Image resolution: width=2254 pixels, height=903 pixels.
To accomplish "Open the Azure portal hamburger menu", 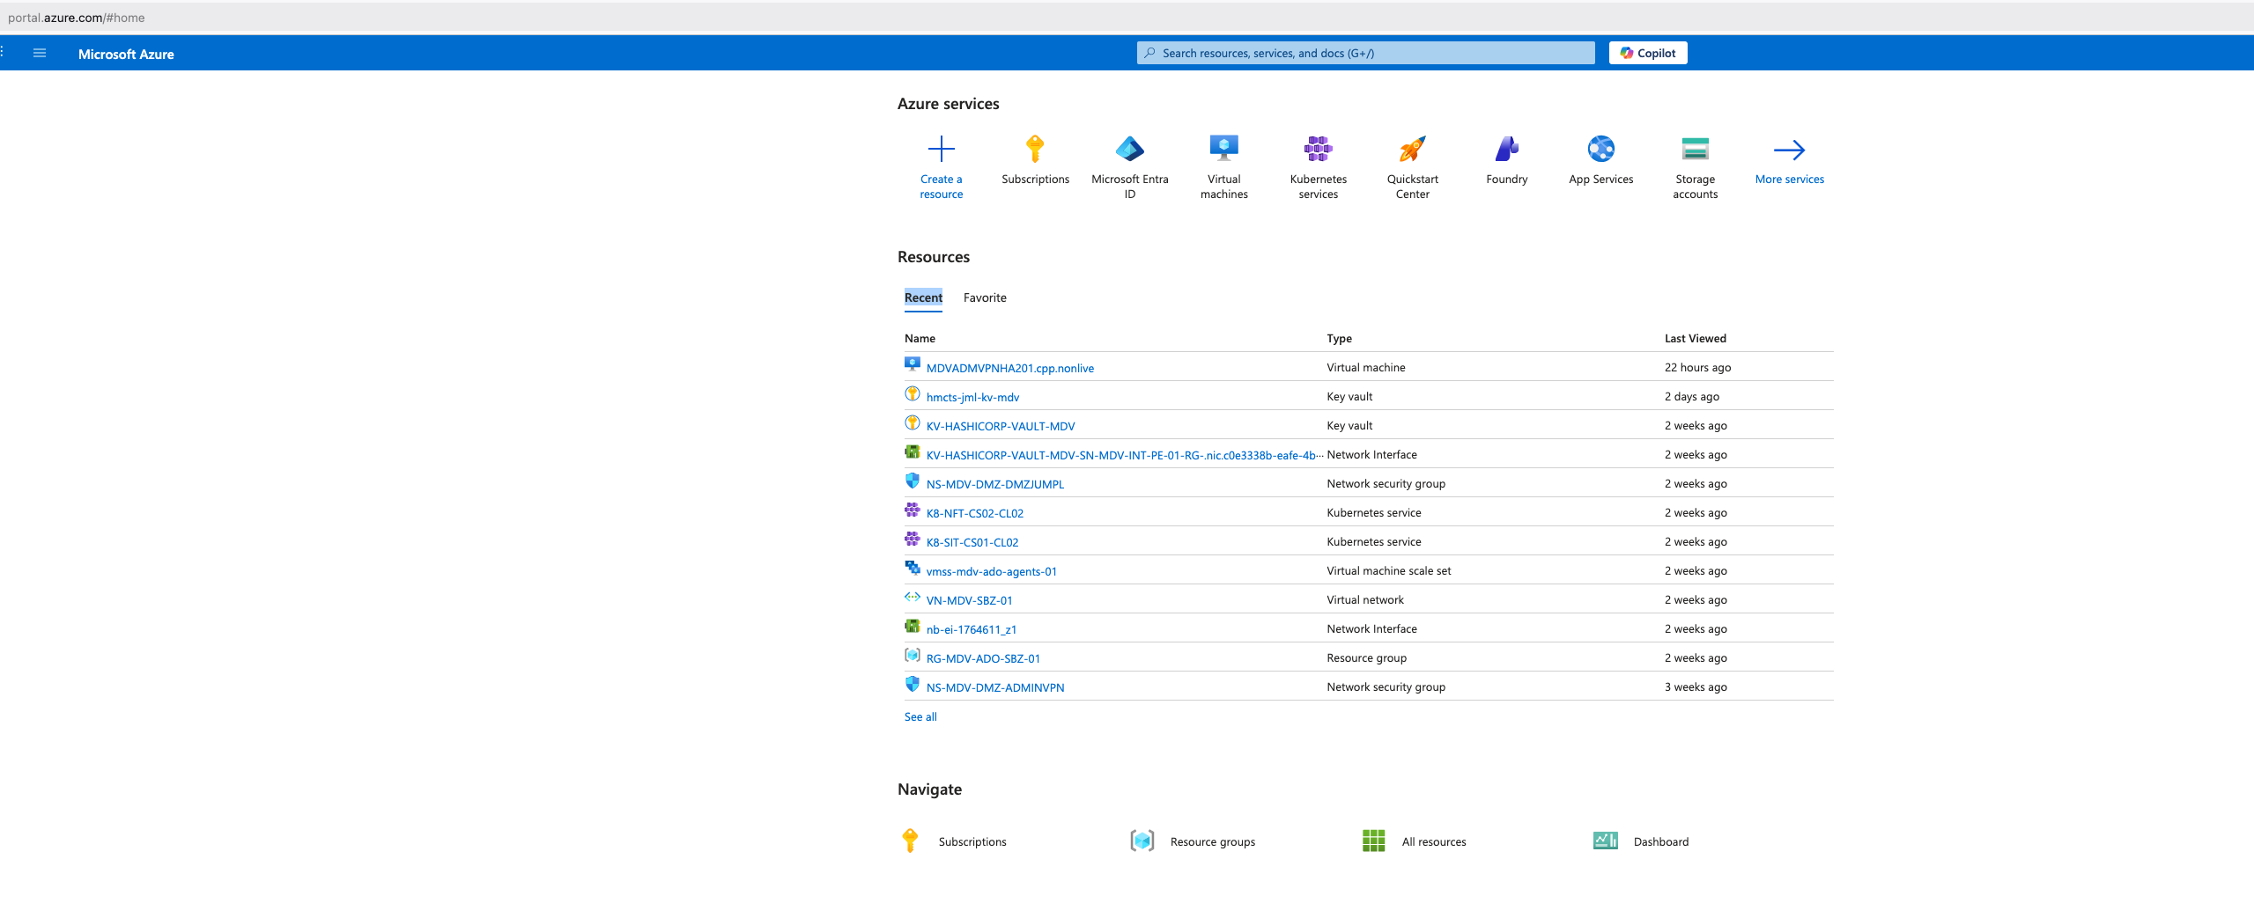I will pos(39,53).
